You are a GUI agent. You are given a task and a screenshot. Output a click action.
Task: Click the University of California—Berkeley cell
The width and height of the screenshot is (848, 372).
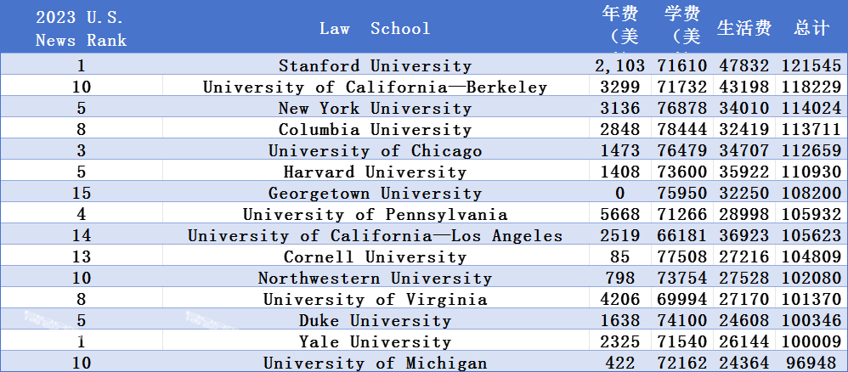376,87
